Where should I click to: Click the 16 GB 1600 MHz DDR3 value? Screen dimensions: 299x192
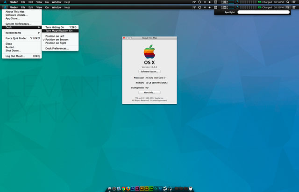tap(157, 83)
